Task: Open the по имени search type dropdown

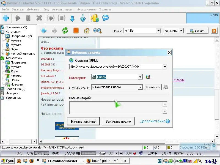Action: click(181, 31)
